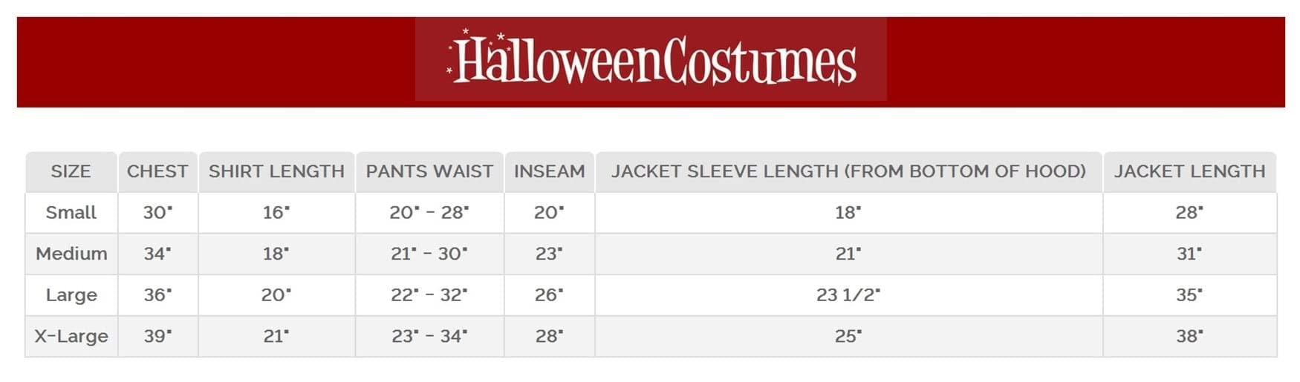Select the JACKET LENGTH column header
The image size is (1300, 382).
1189,171
